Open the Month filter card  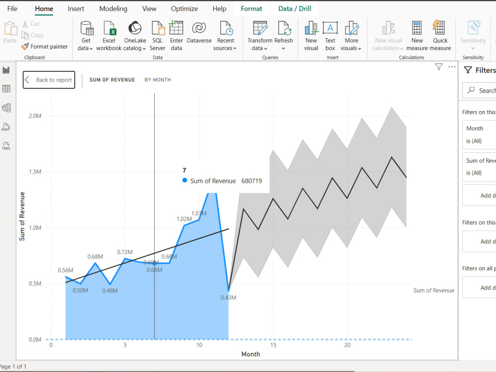479,135
